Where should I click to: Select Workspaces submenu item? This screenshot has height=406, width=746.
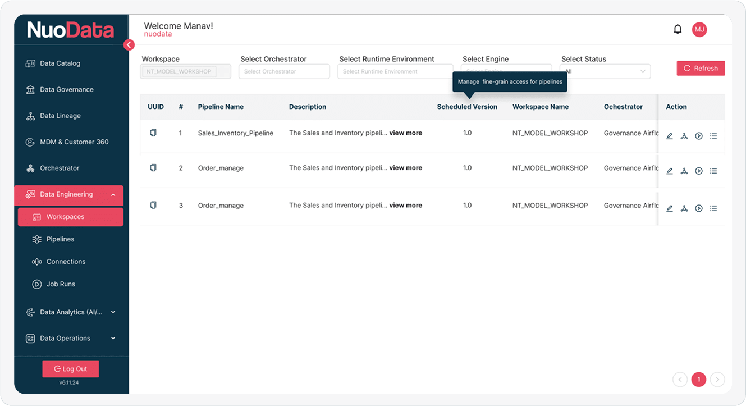point(71,217)
